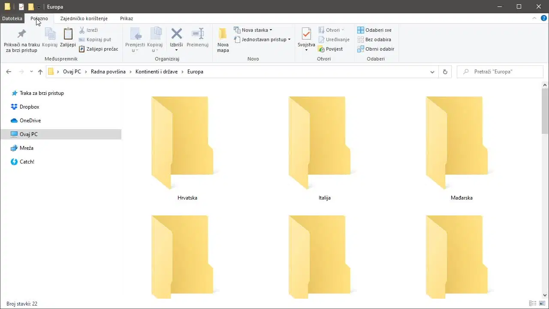Copy path with Kopiraj put
Screen dimensions: 549x309
tap(95, 39)
